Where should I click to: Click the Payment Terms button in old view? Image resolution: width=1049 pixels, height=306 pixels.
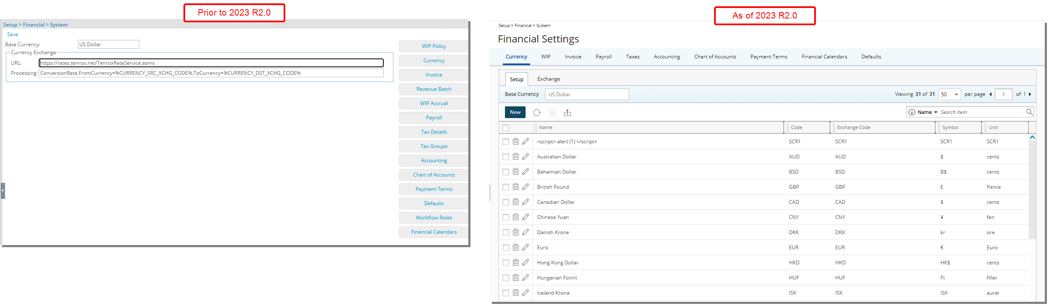434,189
